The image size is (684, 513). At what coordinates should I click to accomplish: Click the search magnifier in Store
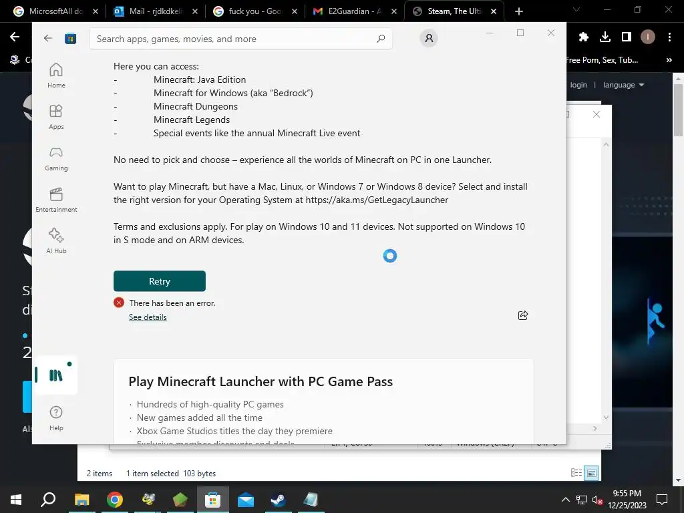click(380, 38)
